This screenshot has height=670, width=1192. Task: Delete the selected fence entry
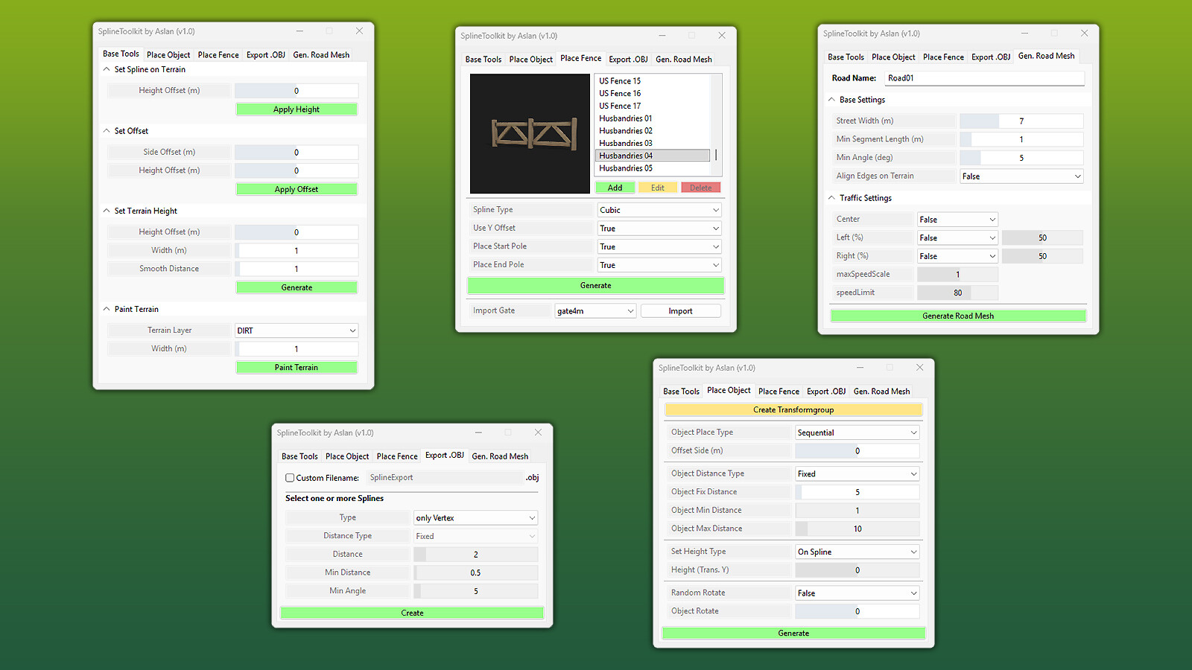[x=700, y=187]
